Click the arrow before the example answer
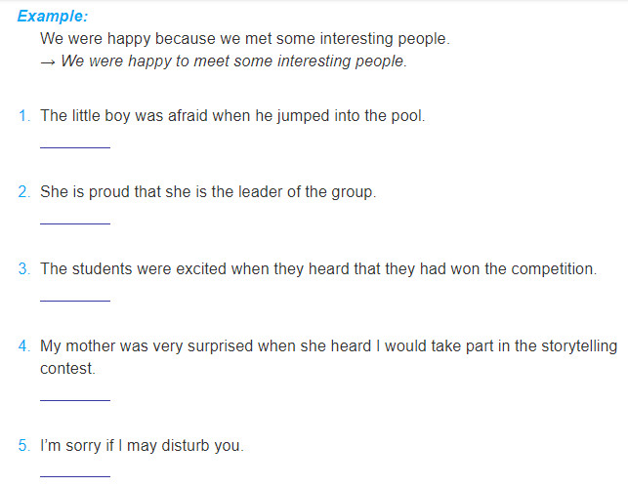The image size is (628, 486). (48, 62)
